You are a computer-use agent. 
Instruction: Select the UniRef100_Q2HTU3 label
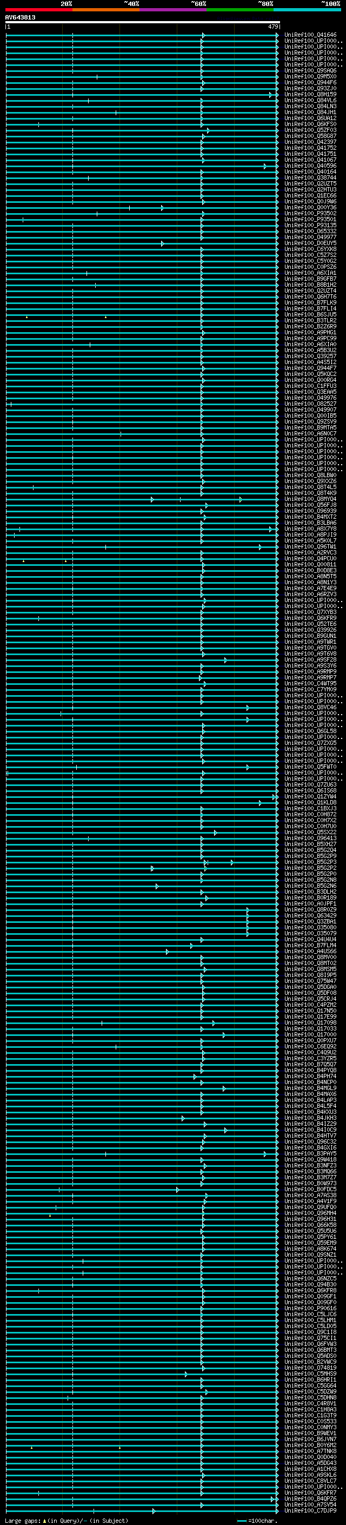click(x=310, y=189)
